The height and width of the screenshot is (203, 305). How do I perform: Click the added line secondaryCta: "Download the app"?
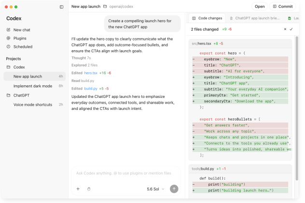point(240,101)
